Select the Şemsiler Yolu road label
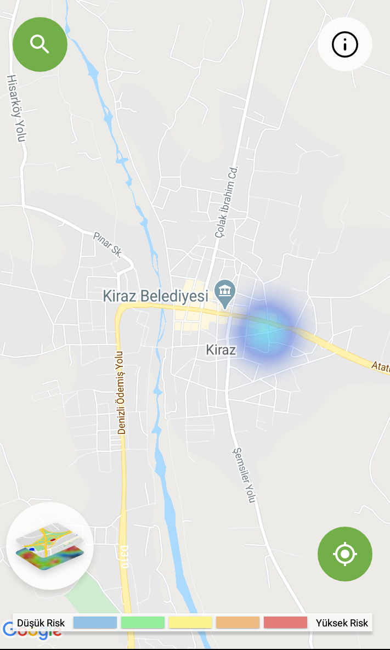Viewport: 390px width, 650px height. click(244, 474)
